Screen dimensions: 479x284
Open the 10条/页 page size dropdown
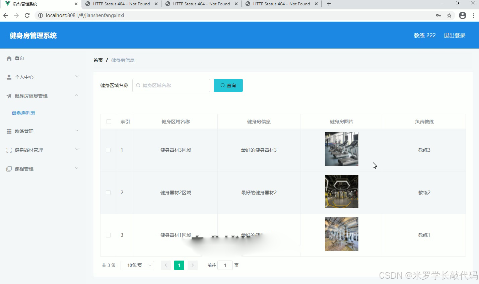(137, 265)
